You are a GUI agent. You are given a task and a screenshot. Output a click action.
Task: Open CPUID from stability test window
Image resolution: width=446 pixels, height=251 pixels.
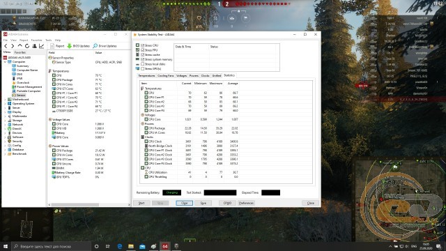tap(227, 203)
